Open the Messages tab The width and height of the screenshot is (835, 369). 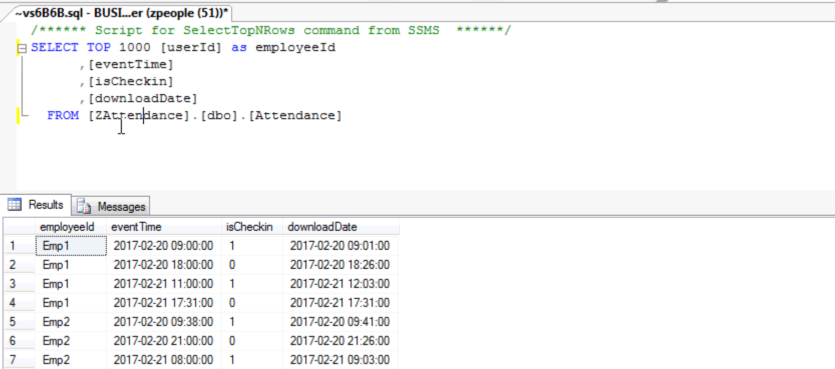[111, 206]
